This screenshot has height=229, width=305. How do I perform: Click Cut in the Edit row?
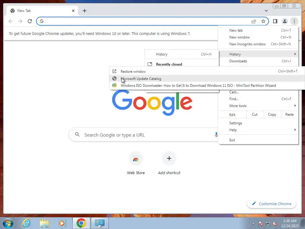(255, 114)
